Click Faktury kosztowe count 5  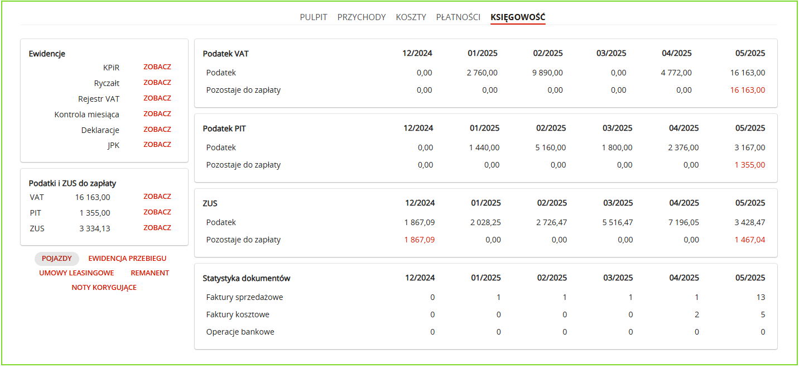763,314
